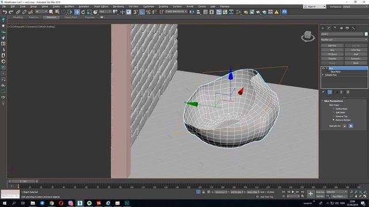Switch to Create command panel tab
369x207 pixels.
click(x=323, y=28)
